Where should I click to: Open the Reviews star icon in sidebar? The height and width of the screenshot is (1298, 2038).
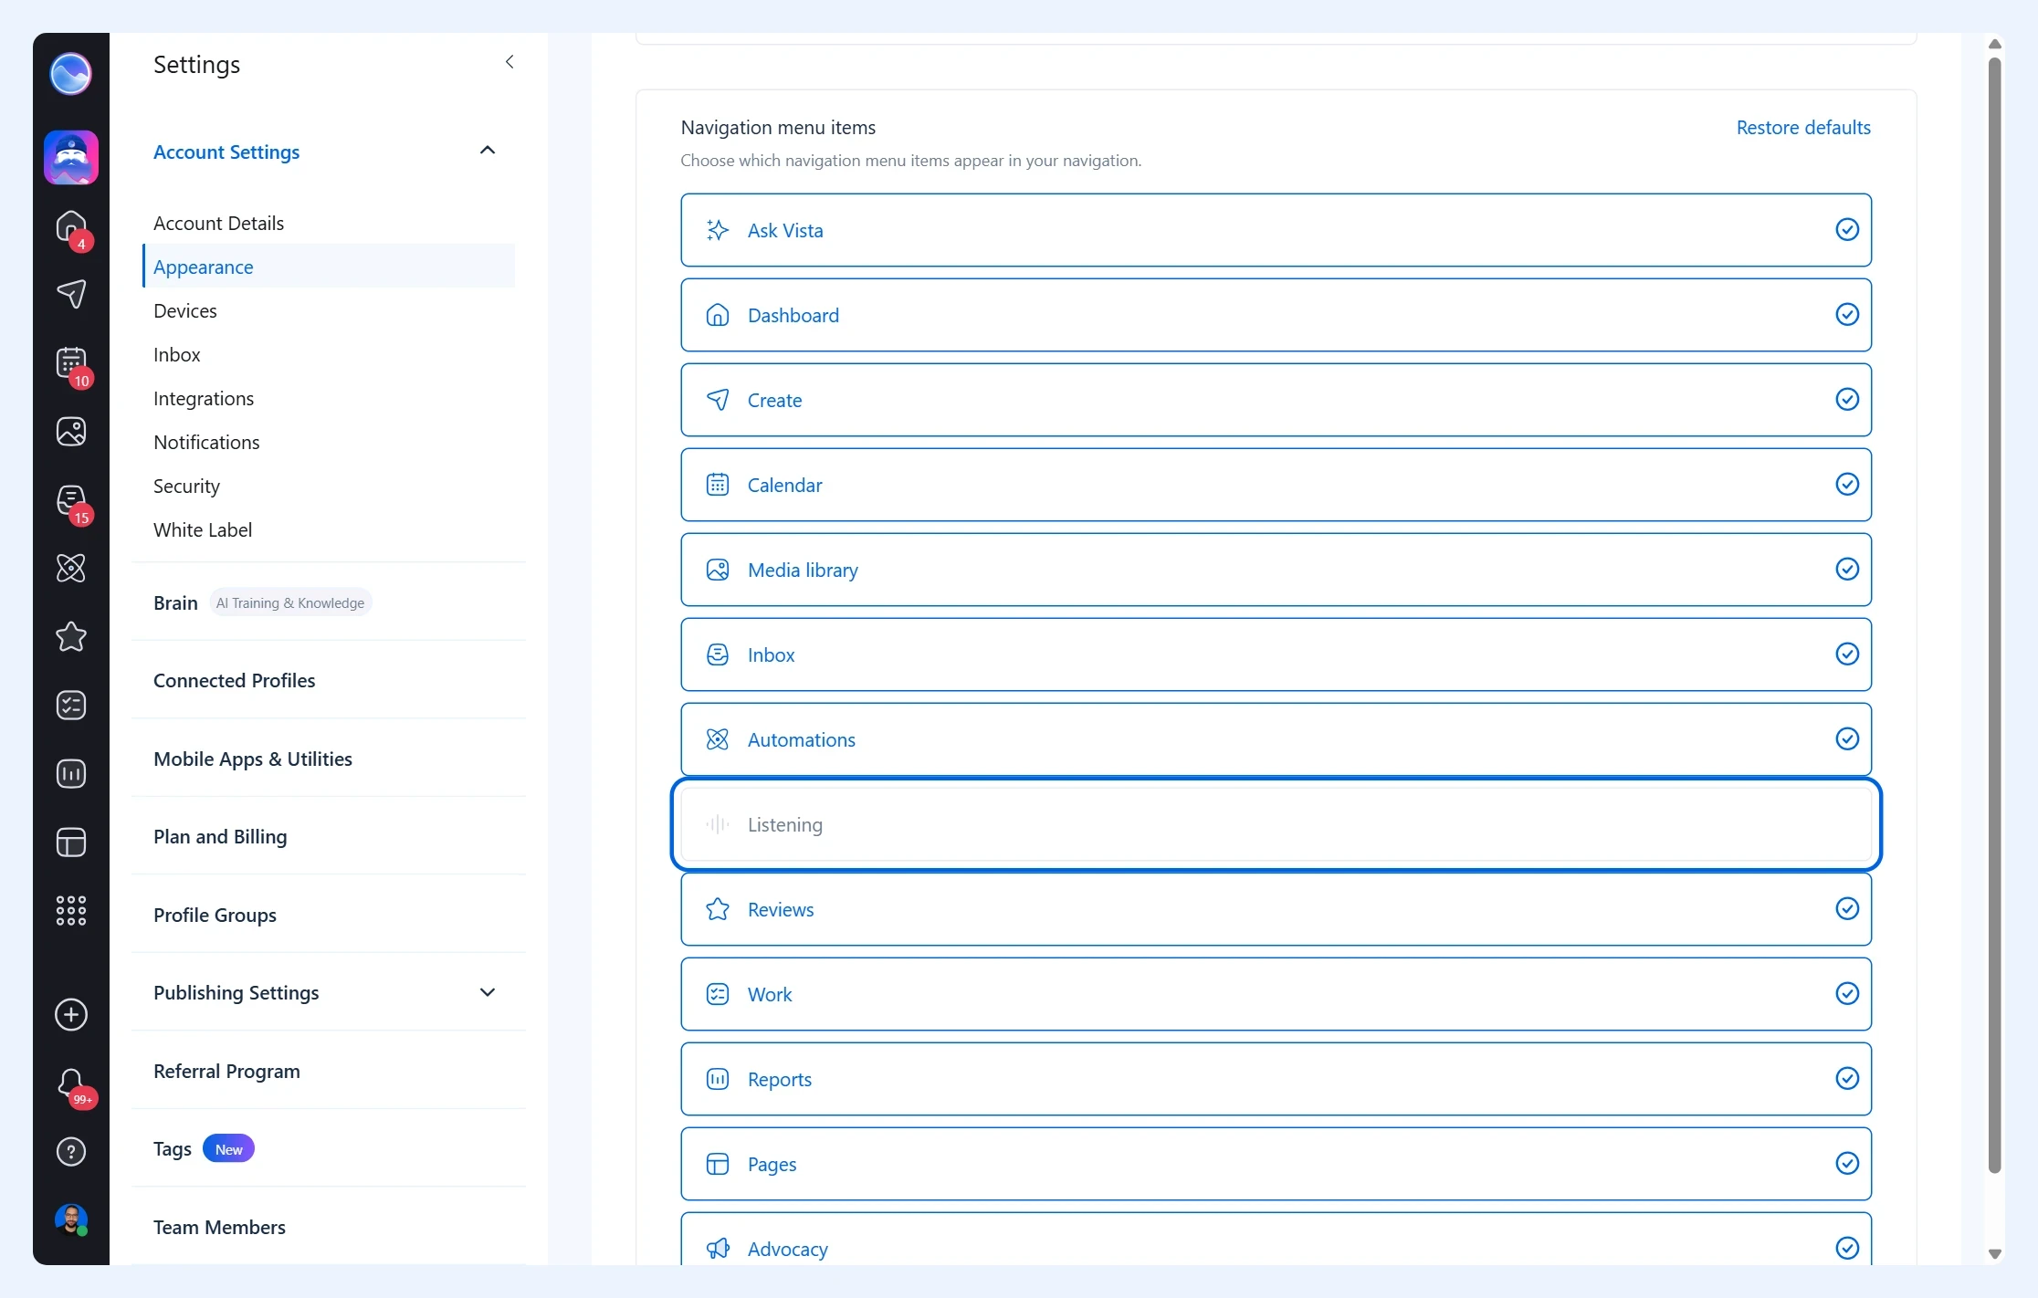pos(71,636)
